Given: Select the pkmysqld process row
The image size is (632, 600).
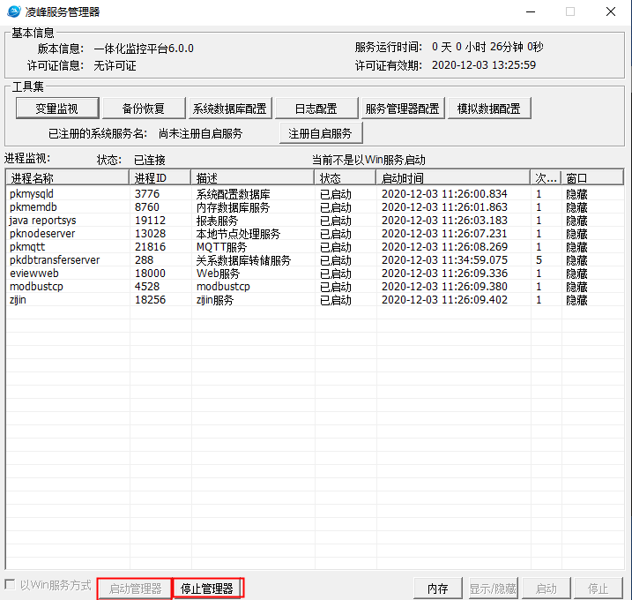Looking at the screenshot, I should tap(316, 194).
